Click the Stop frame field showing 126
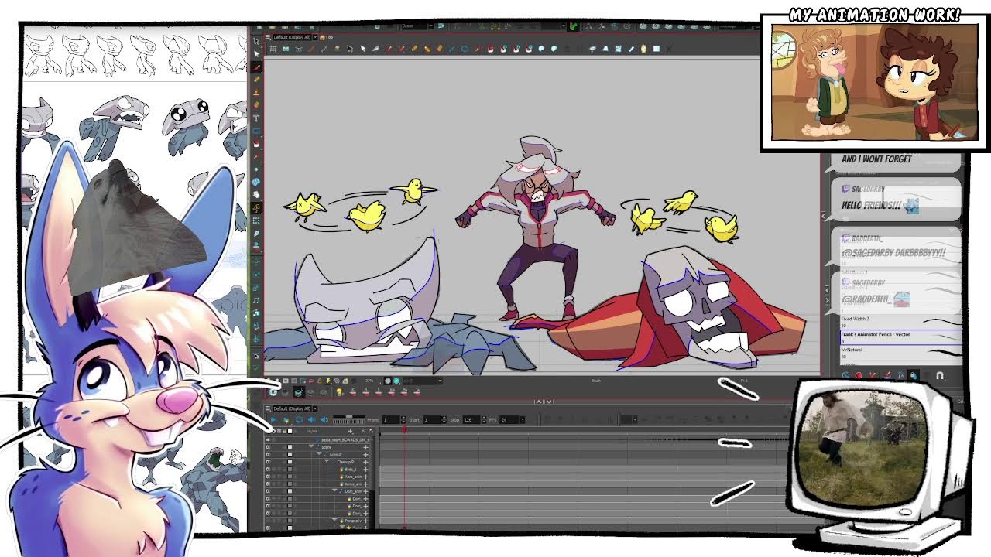This screenshot has width=991, height=557. (x=471, y=420)
